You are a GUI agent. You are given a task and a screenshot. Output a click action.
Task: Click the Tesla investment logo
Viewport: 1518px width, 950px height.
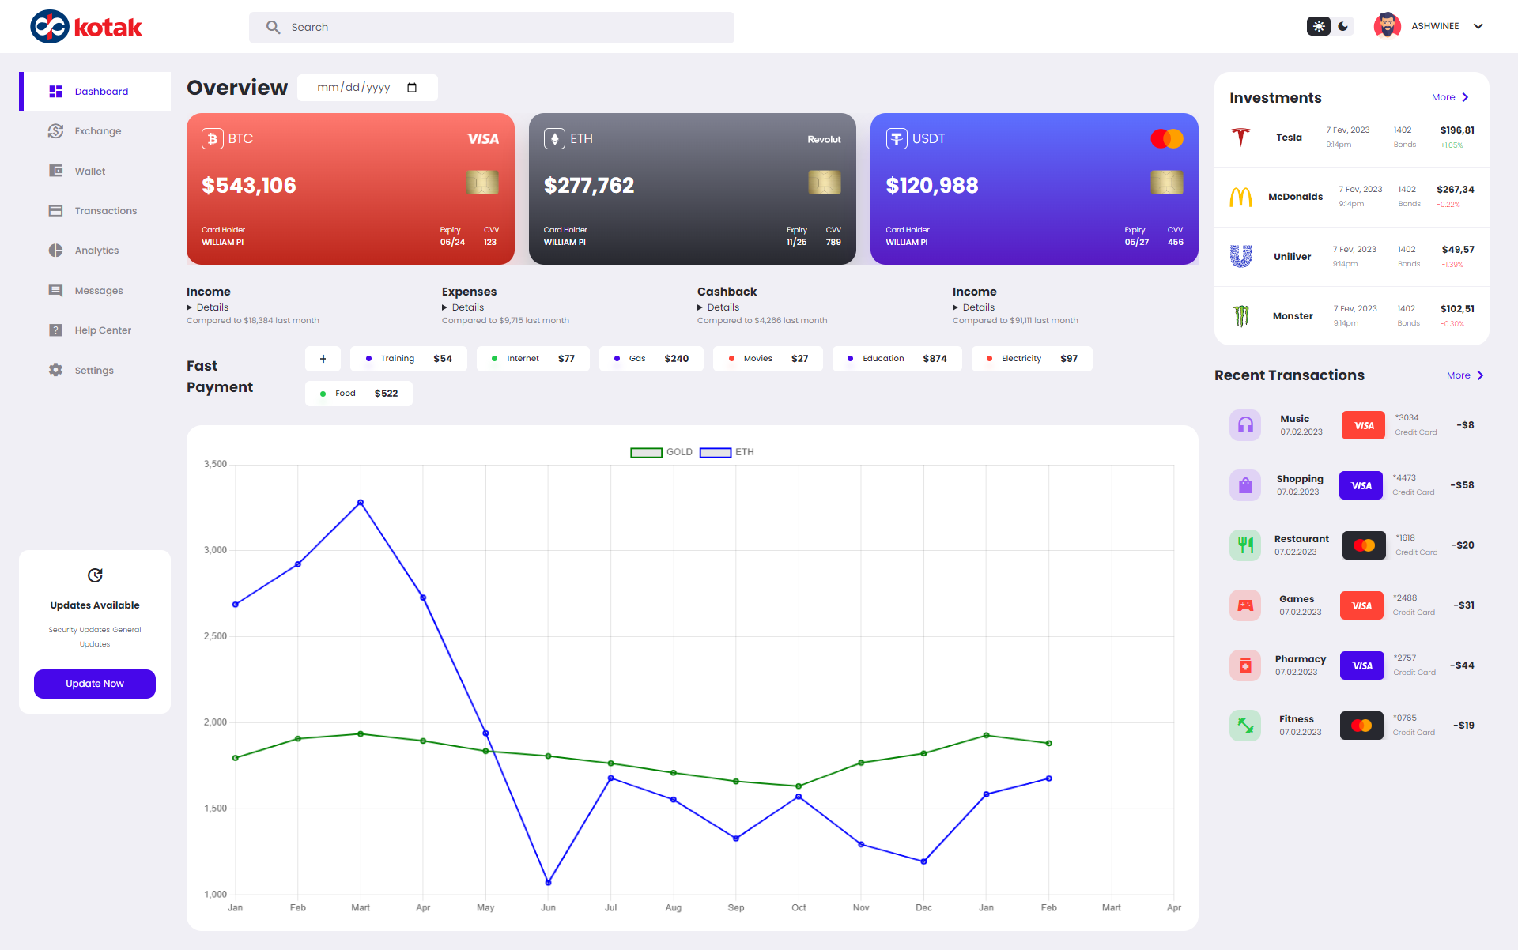(1241, 136)
